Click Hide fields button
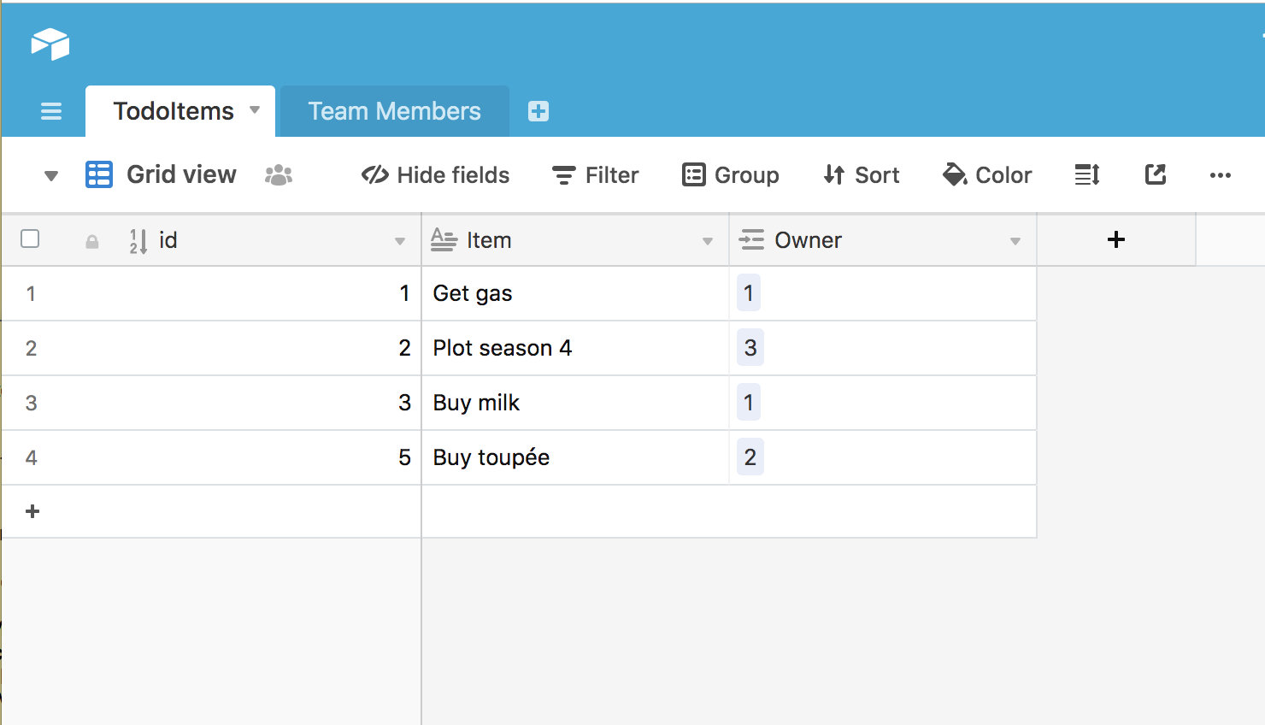Screen dimensions: 1265x725 [436, 175]
